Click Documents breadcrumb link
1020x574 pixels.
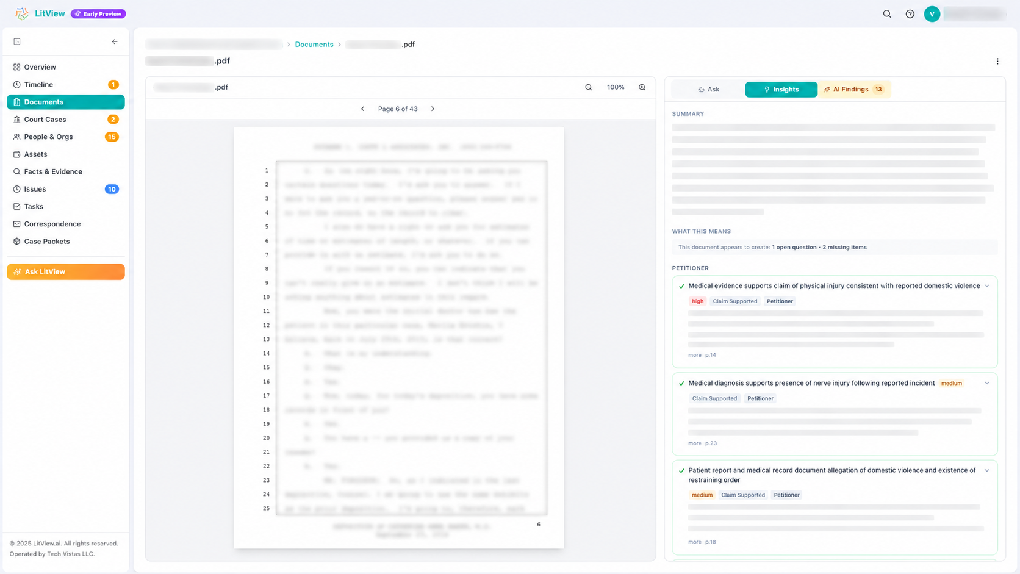(x=314, y=45)
